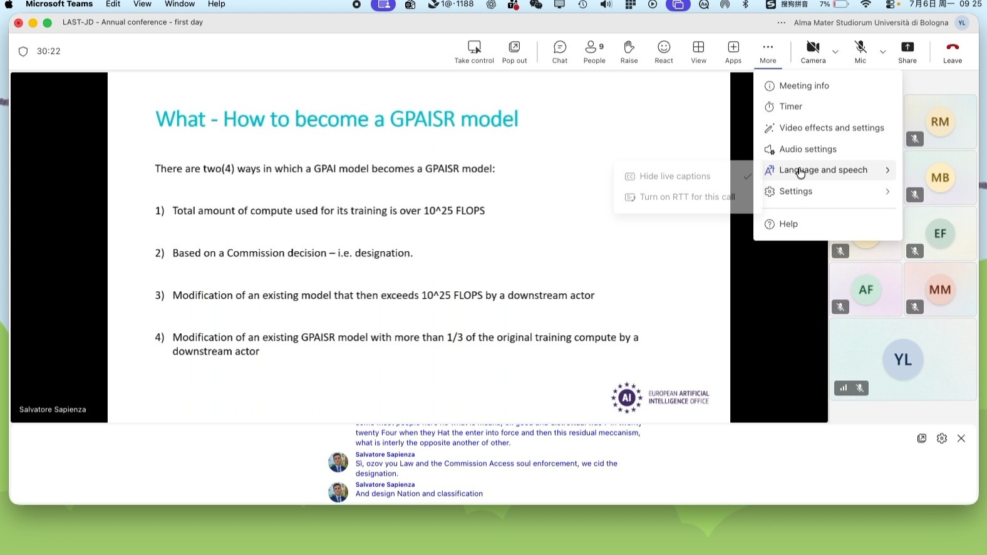The height and width of the screenshot is (555, 987).
Task: Leave the meeting
Action: coord(952,52)
